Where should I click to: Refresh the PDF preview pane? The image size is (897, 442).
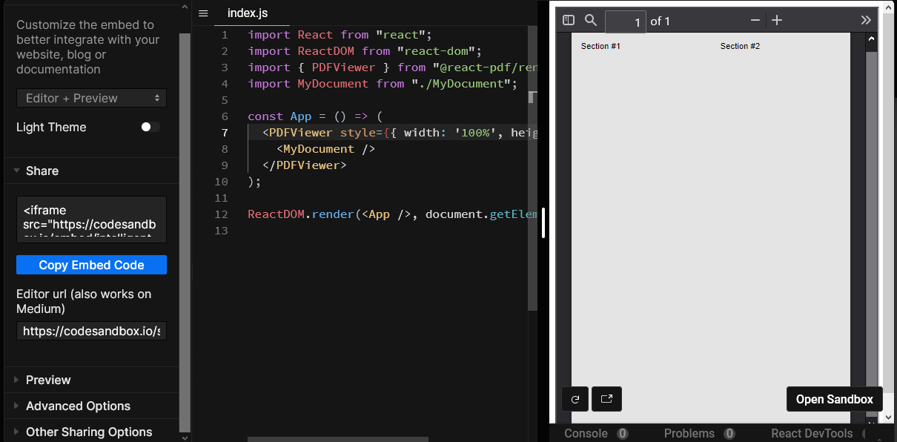coord(575,399)
